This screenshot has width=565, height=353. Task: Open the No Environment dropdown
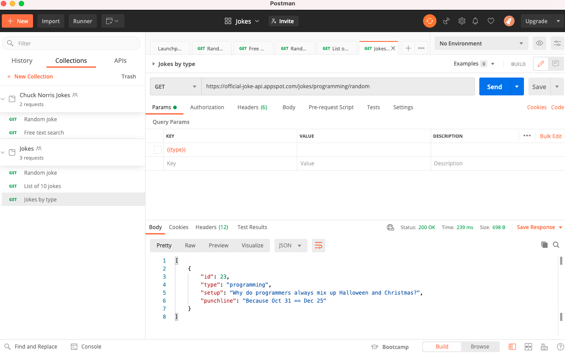(482, 43)
